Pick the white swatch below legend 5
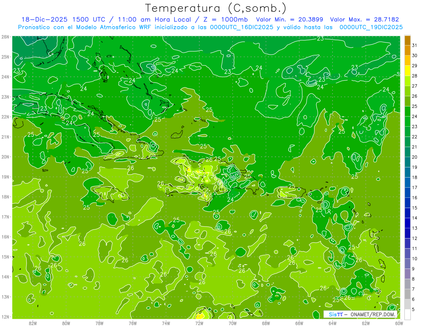Image resolution: width=424 pixels, height=328 pixels. point(407,314)
